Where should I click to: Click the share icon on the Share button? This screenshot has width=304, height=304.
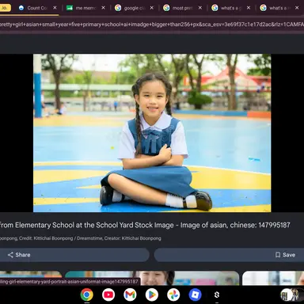tap(10, 255)
